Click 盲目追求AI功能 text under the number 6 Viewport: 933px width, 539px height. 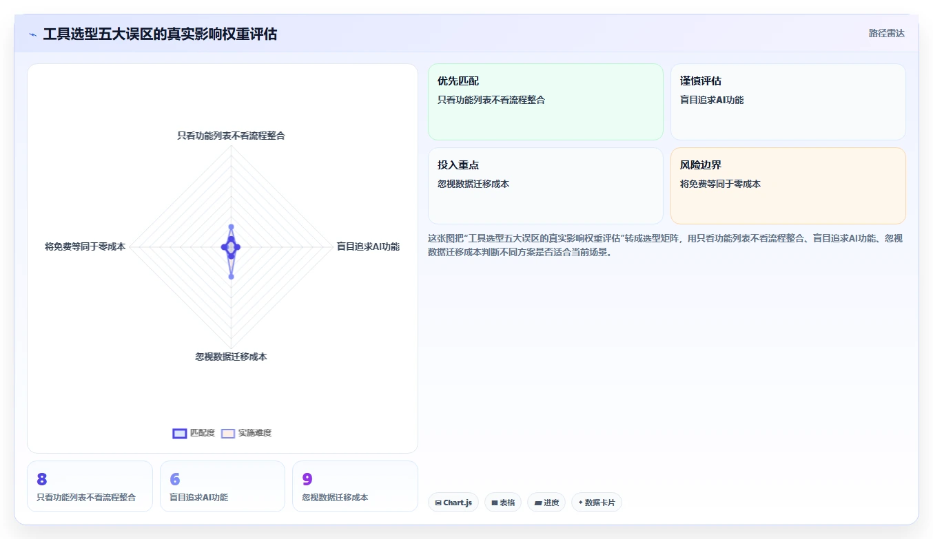[198, 497]
